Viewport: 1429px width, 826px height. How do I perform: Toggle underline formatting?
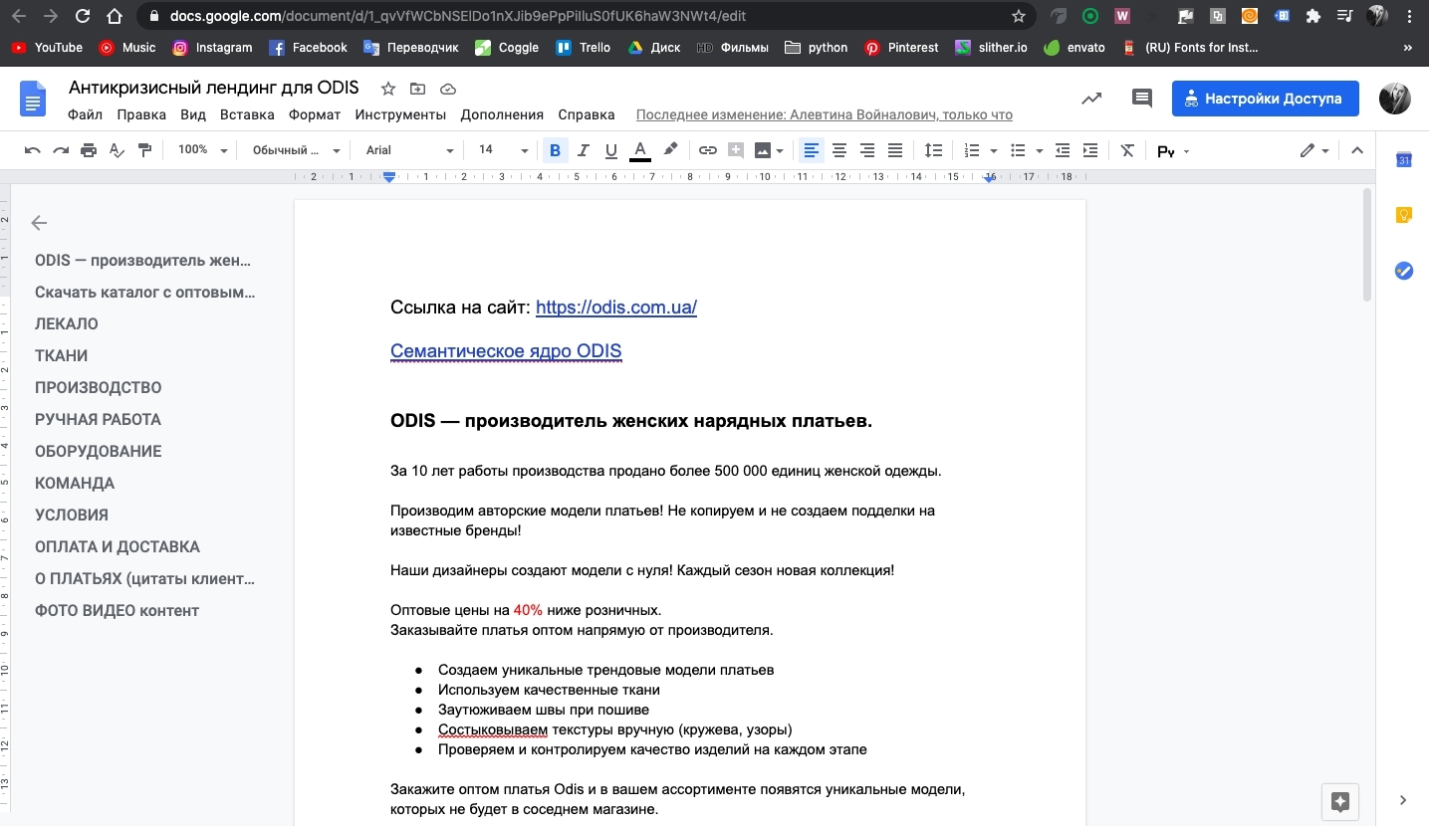[x=611, y=150]
